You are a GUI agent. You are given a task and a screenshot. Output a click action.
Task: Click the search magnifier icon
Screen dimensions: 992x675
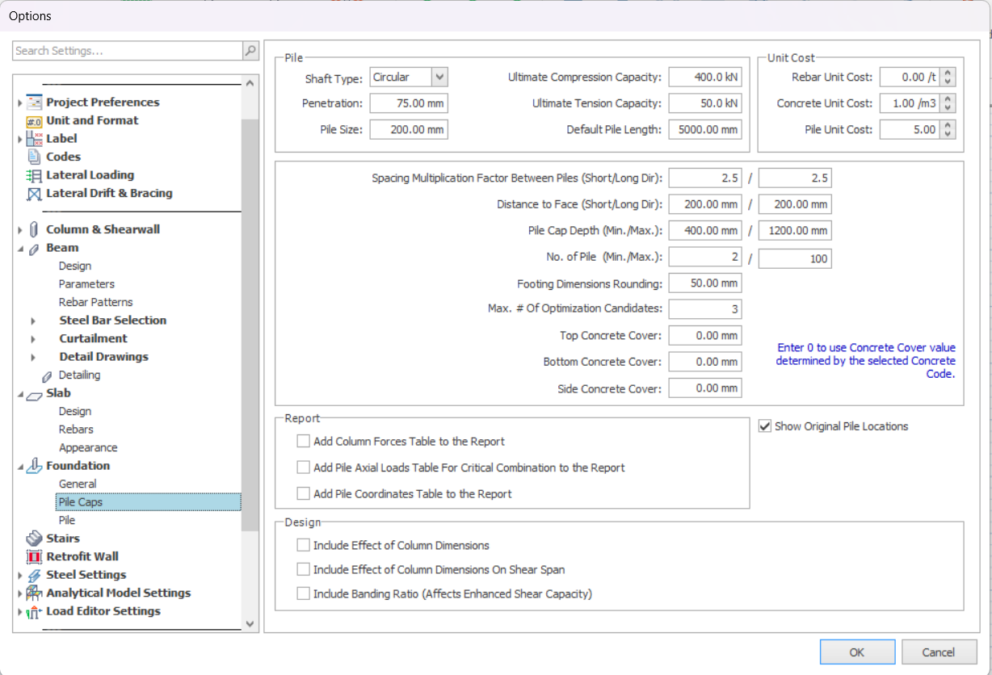250,51
